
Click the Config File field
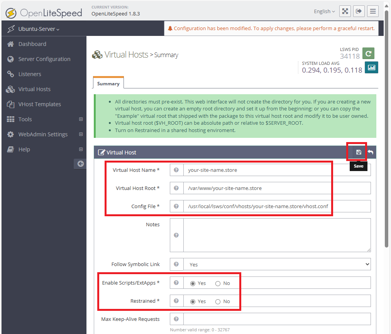point(277,206)
